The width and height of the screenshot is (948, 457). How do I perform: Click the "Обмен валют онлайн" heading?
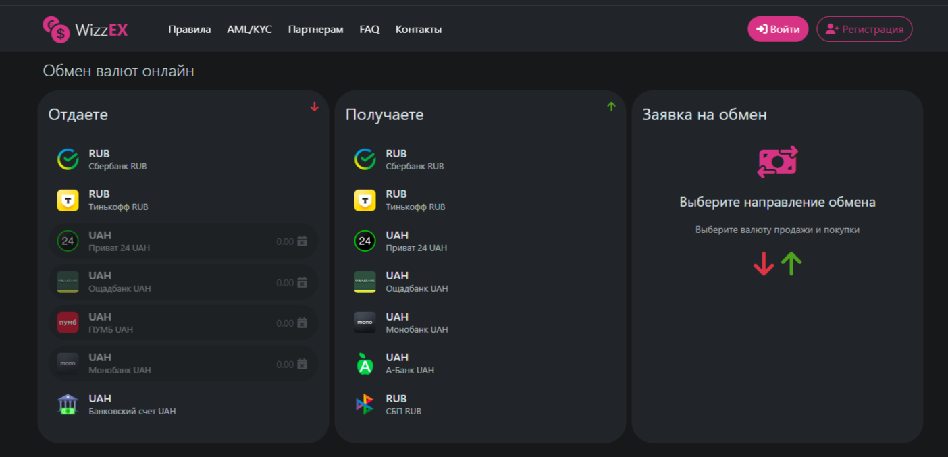tap(119, 71)
